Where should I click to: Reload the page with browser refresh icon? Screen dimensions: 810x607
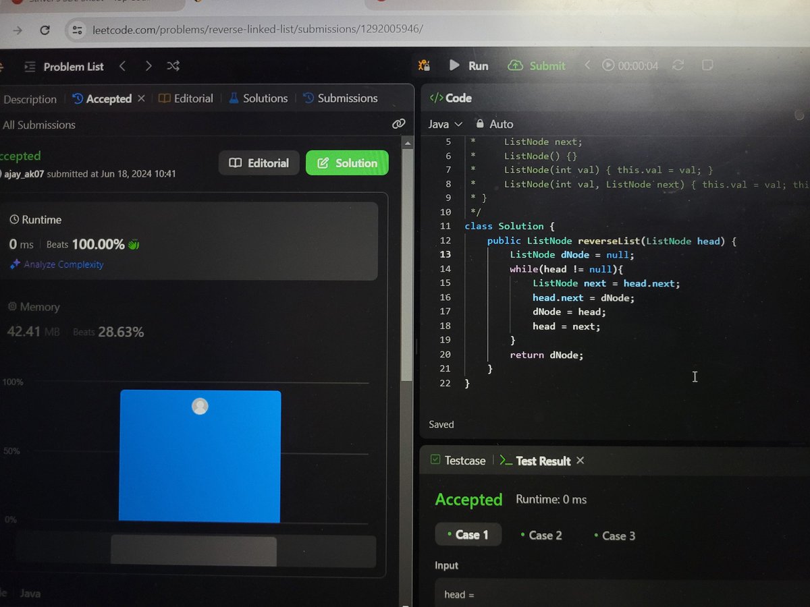point(45,30)
